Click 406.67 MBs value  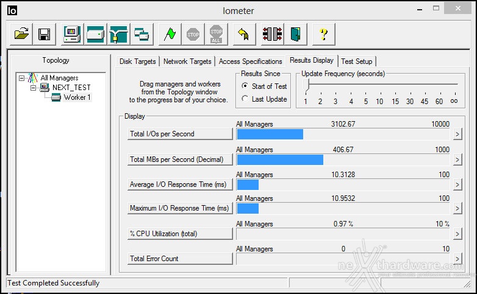(x=343, y=150)
